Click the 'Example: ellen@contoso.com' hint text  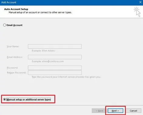pyautogui.click(x=48, y=61)
